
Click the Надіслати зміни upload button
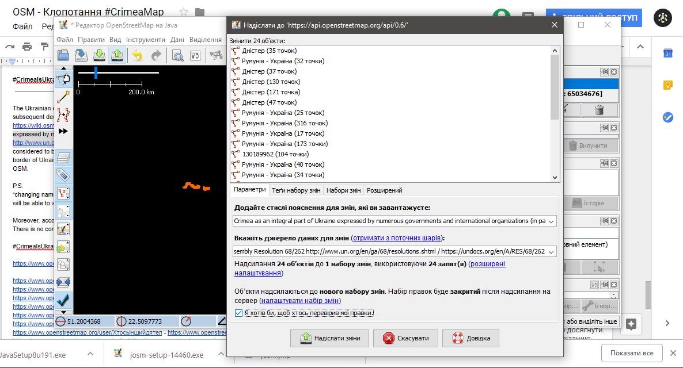[330, 338]
